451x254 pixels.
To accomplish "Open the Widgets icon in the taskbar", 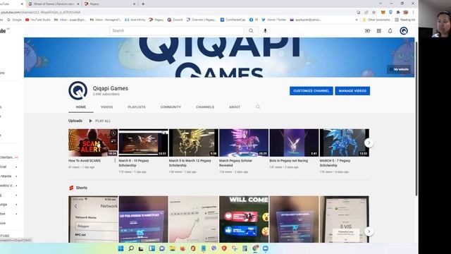I will click(x=152, y=248).
